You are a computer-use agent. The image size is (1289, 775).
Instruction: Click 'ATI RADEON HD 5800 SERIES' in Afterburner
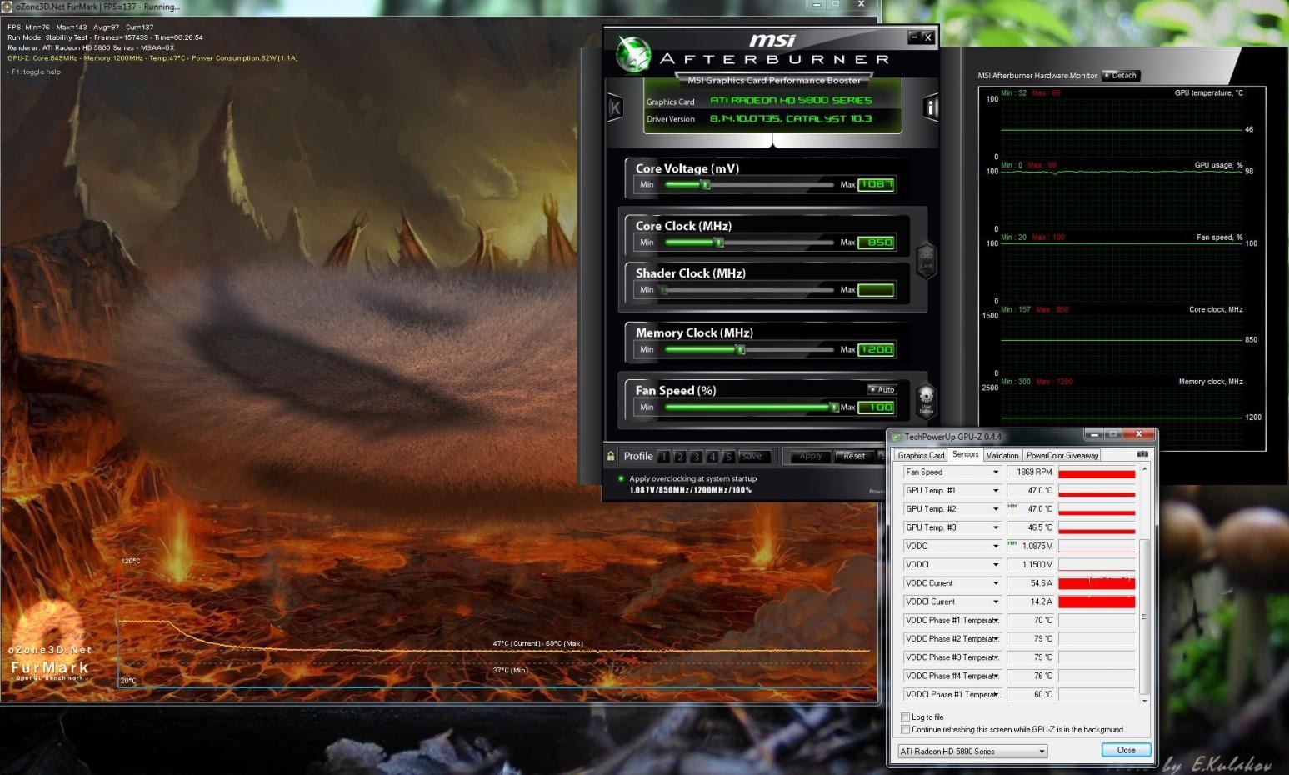(x=791, y=100)
